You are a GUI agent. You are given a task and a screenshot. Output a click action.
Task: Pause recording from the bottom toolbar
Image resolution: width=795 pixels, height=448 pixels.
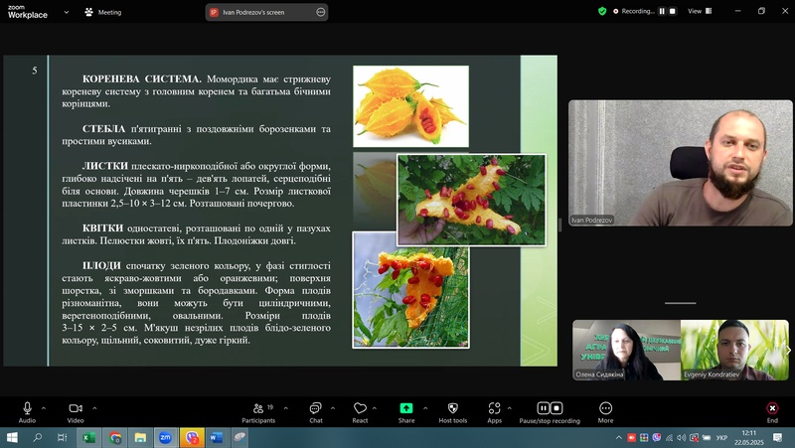pos(544,408)
